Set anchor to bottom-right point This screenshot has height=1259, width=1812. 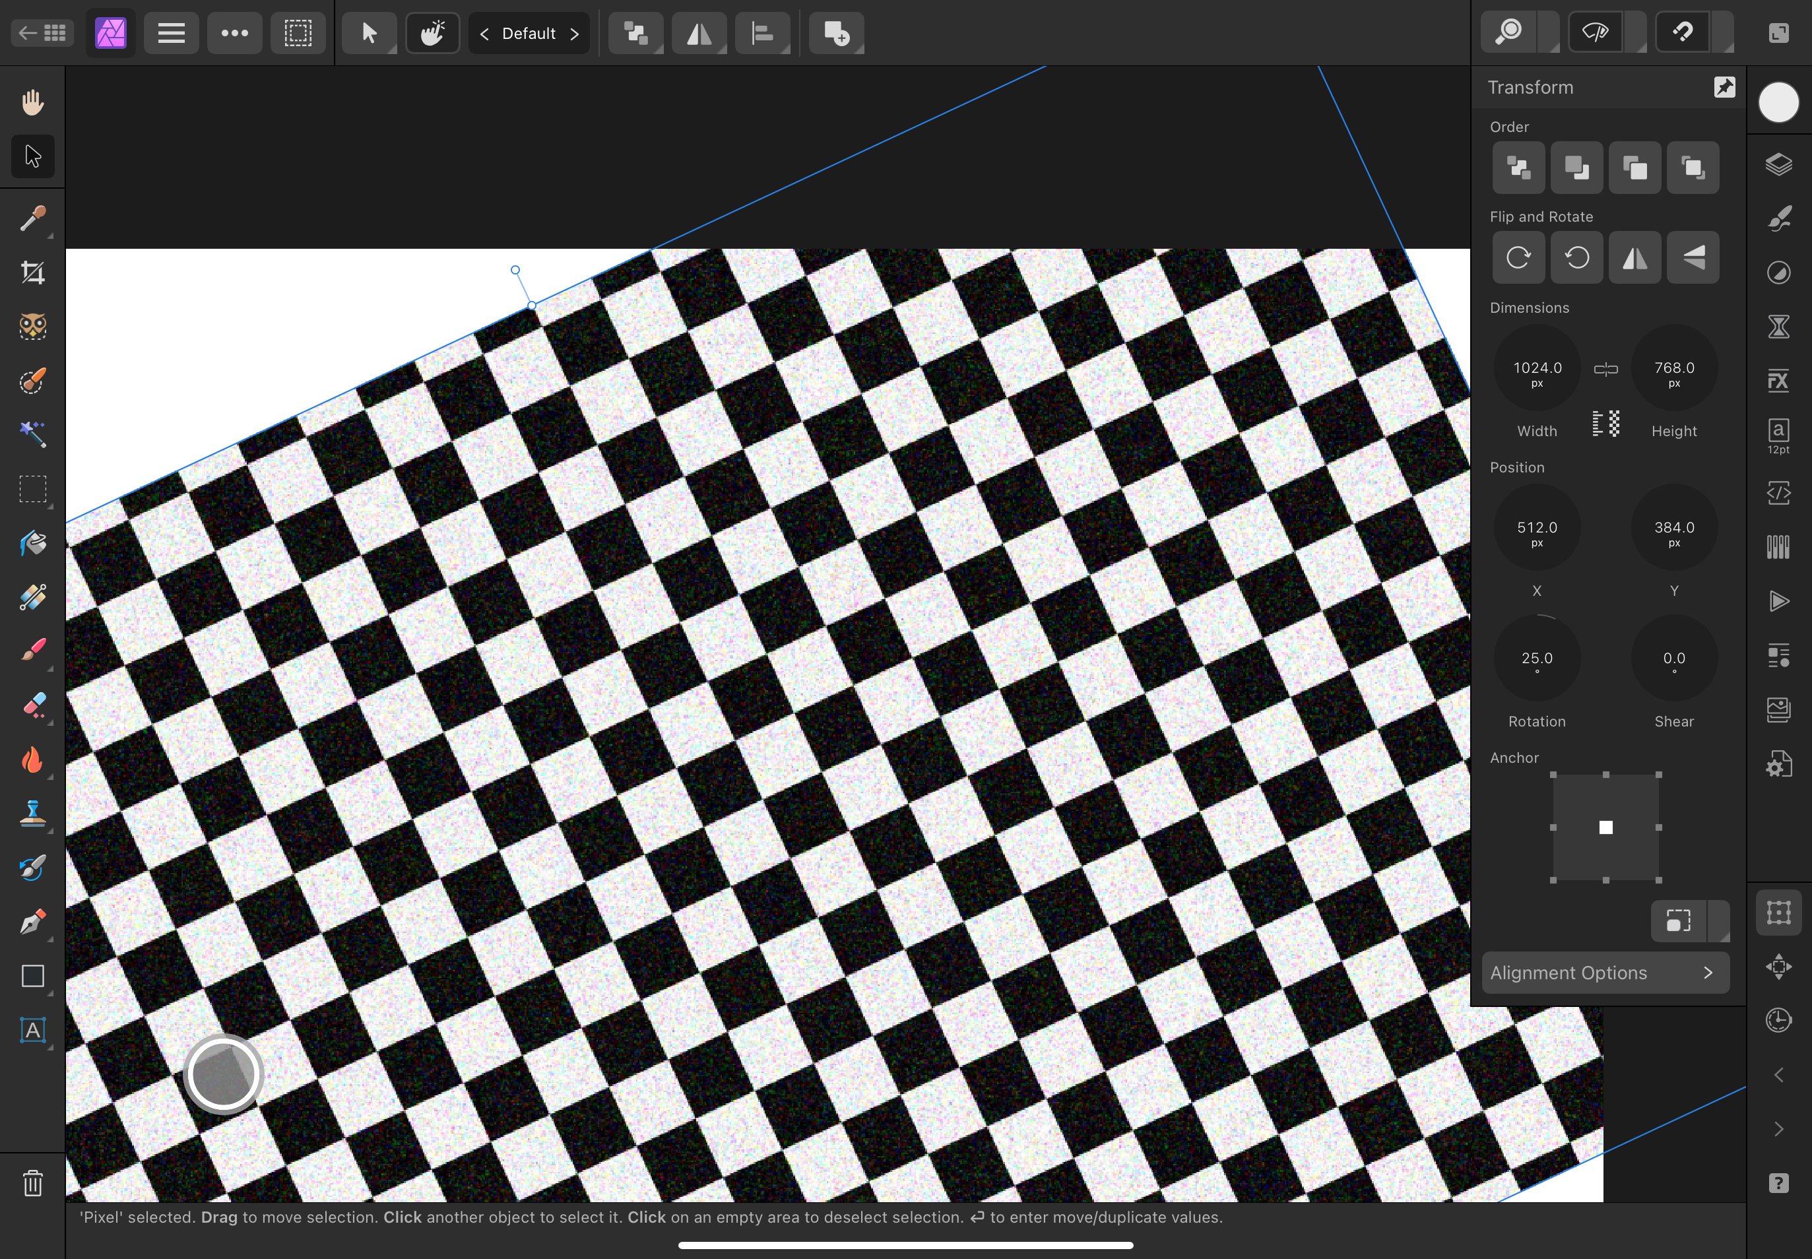[1658, 880]
